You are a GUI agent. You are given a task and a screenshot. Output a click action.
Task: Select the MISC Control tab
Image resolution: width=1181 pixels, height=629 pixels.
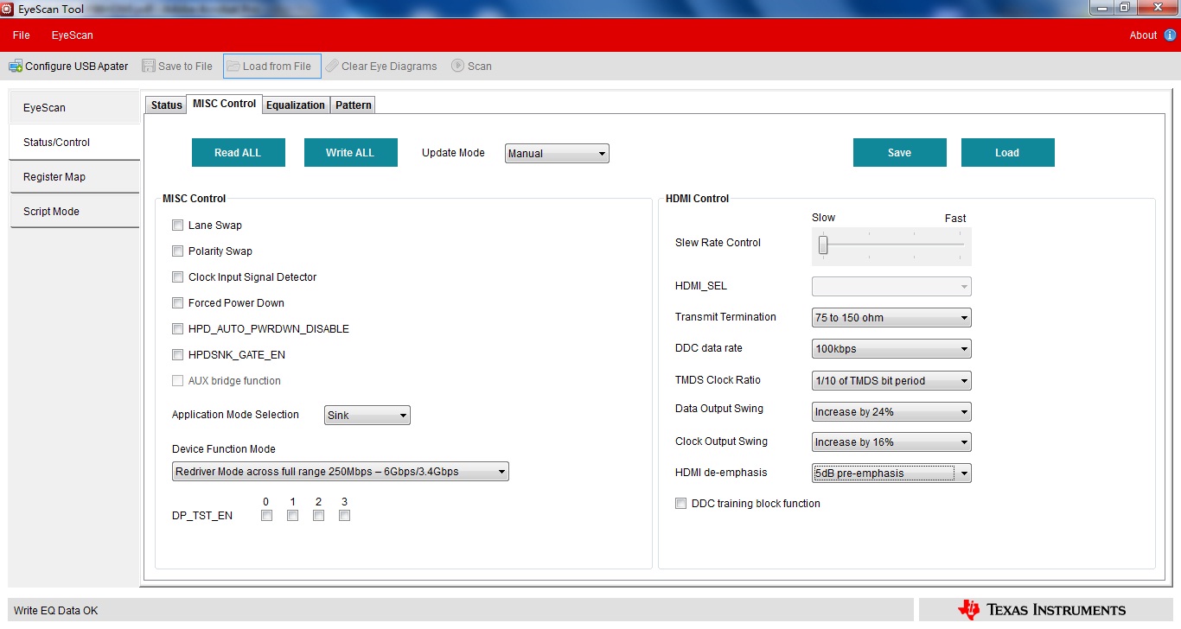coord(225,104)
